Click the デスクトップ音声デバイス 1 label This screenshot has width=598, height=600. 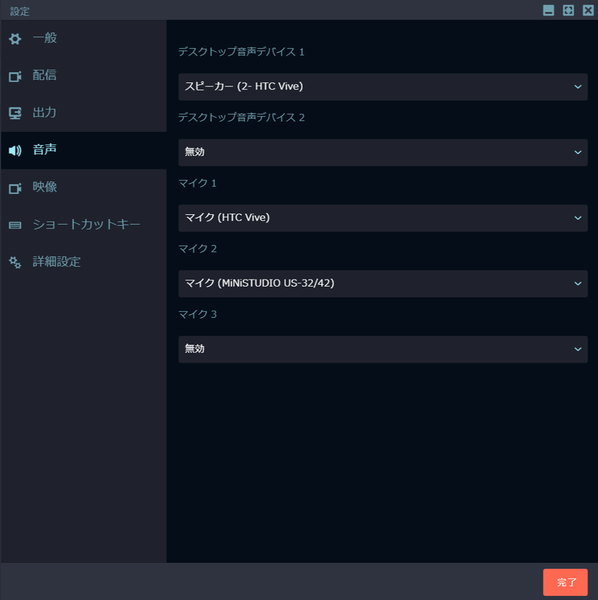[x=241, y=52]
